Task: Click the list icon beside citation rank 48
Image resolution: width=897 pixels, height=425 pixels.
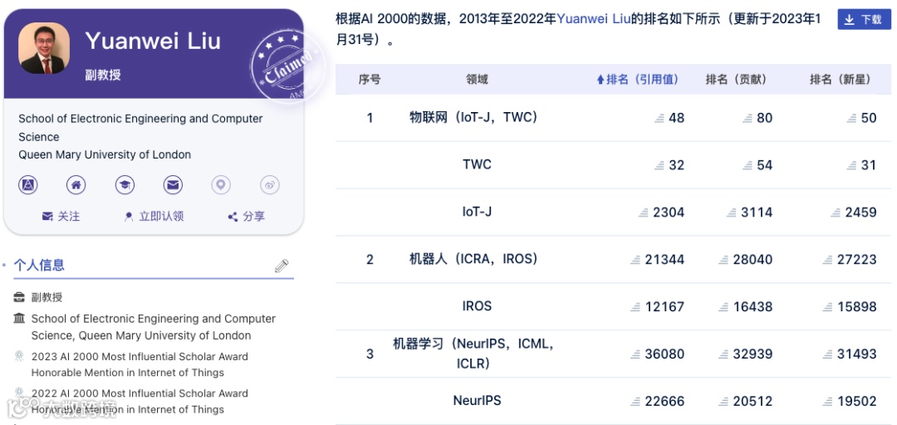Action: (x=659, y=118)
